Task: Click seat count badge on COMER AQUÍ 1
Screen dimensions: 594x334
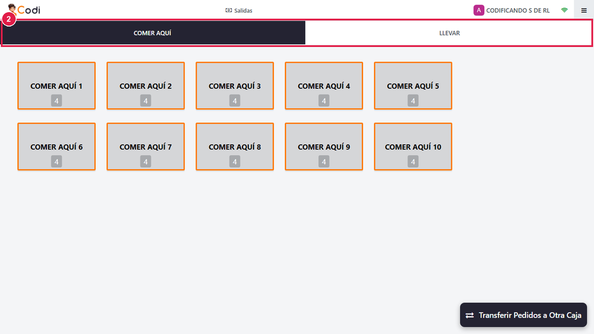Action: click(x=56, y=101)
